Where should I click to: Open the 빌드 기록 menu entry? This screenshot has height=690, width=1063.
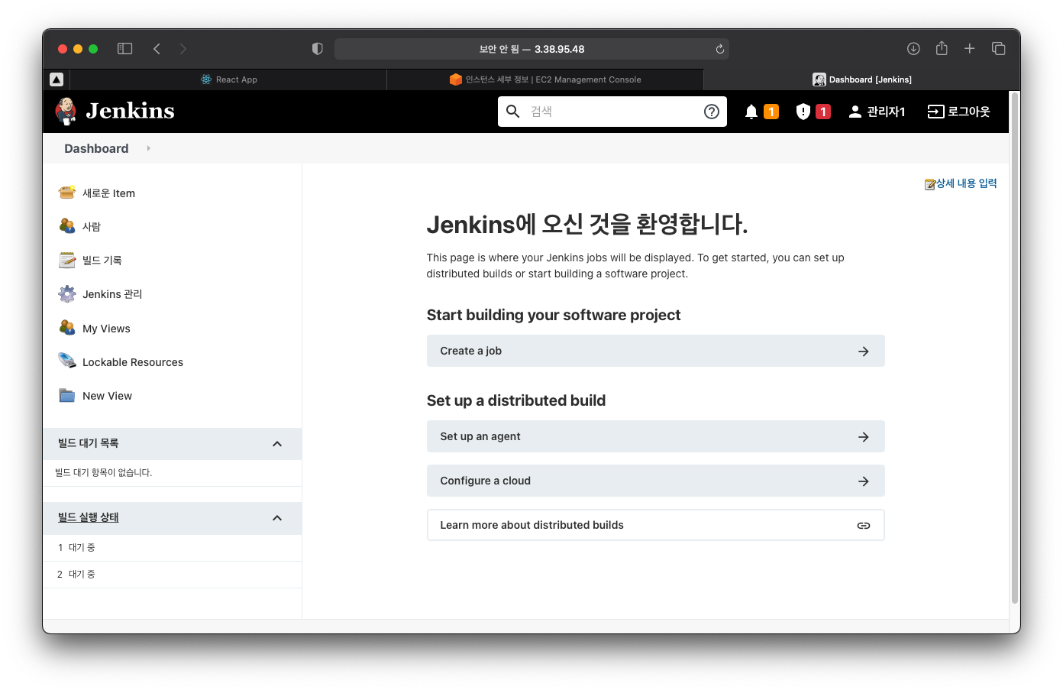coord(102,261)
